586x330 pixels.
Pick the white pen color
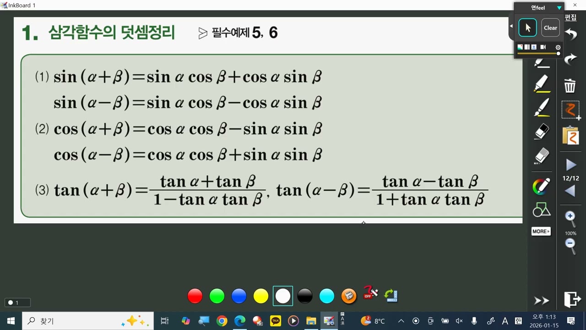[x=283, y=296]
